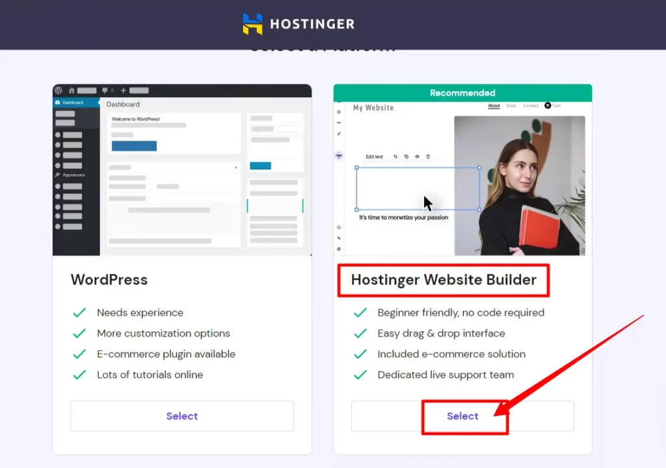Viewport: 666px width, 468px height.
Task: Click Select under Hostinger Website Builder
Action: pos(462,416)
